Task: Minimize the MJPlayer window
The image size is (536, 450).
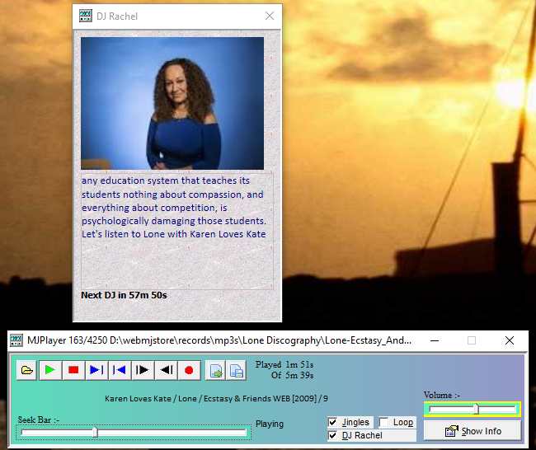Action: pos(435,340)
